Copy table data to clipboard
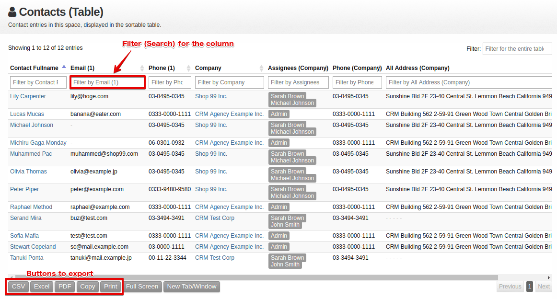This screenshot has height=299, width=557. [x=87, y=287]
